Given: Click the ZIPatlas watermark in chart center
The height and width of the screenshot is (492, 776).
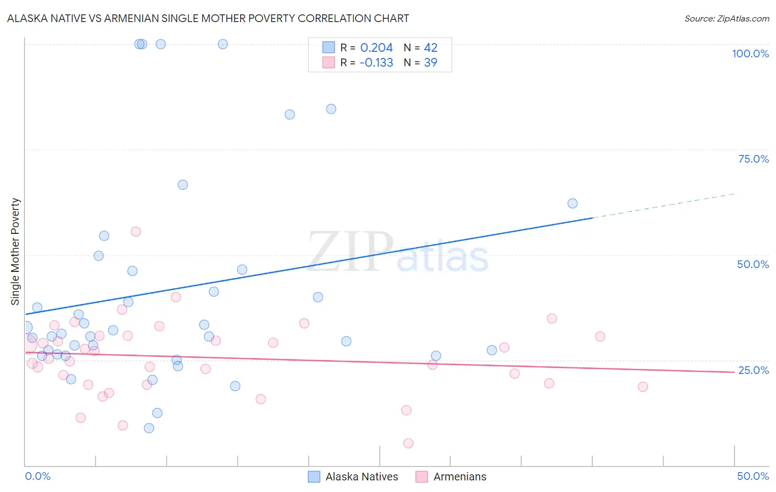Looking at the screenshot, I should pos(398,252).
